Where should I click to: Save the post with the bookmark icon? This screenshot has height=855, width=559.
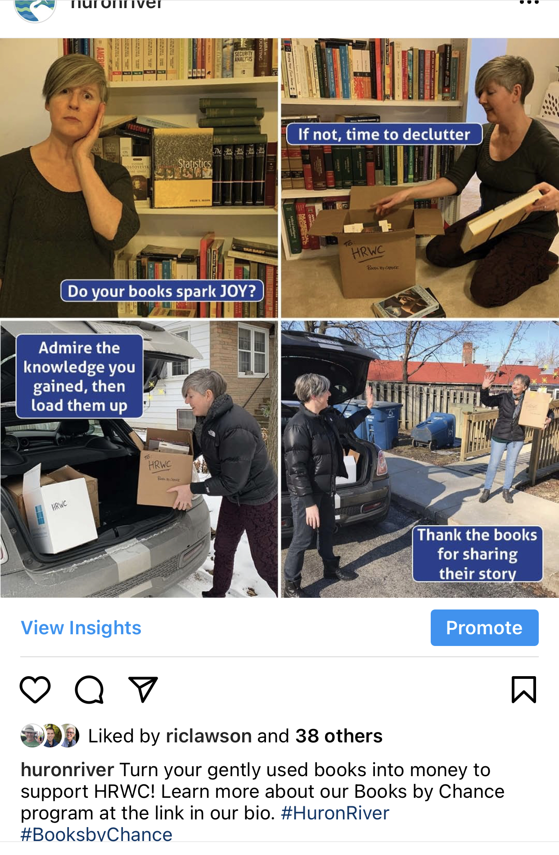(x=524, y=689)
